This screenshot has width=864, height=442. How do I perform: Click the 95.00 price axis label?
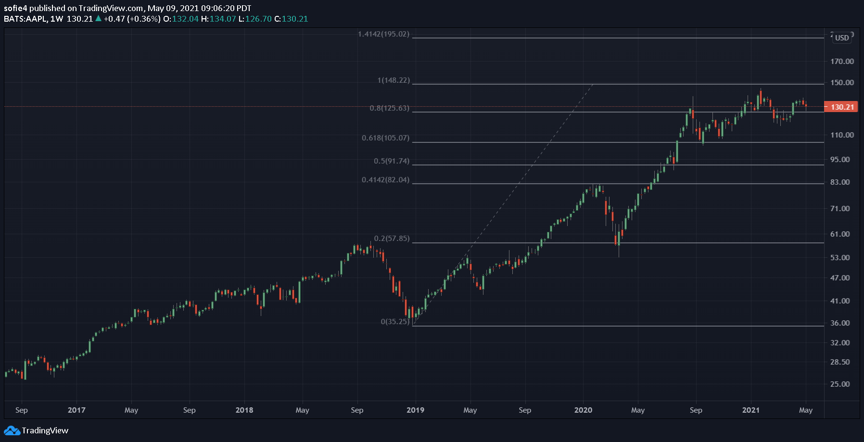[x=840, y=160]
